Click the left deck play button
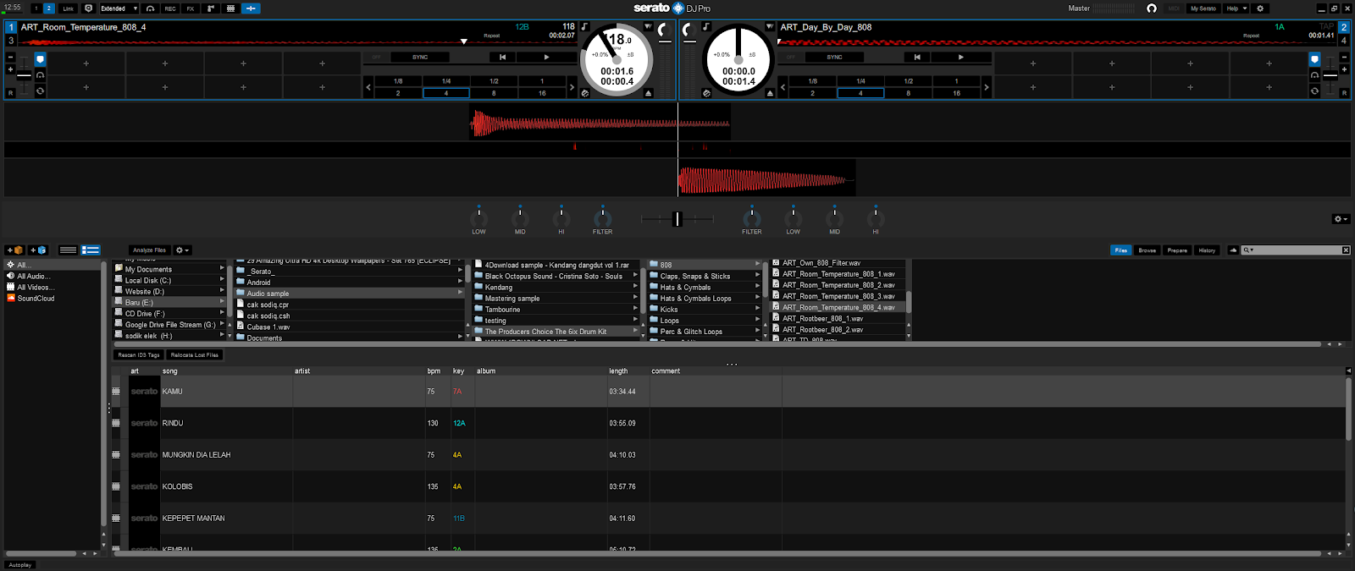Image resolution: width=1355 pixels, height=571 pixels. tap(546, 58)
